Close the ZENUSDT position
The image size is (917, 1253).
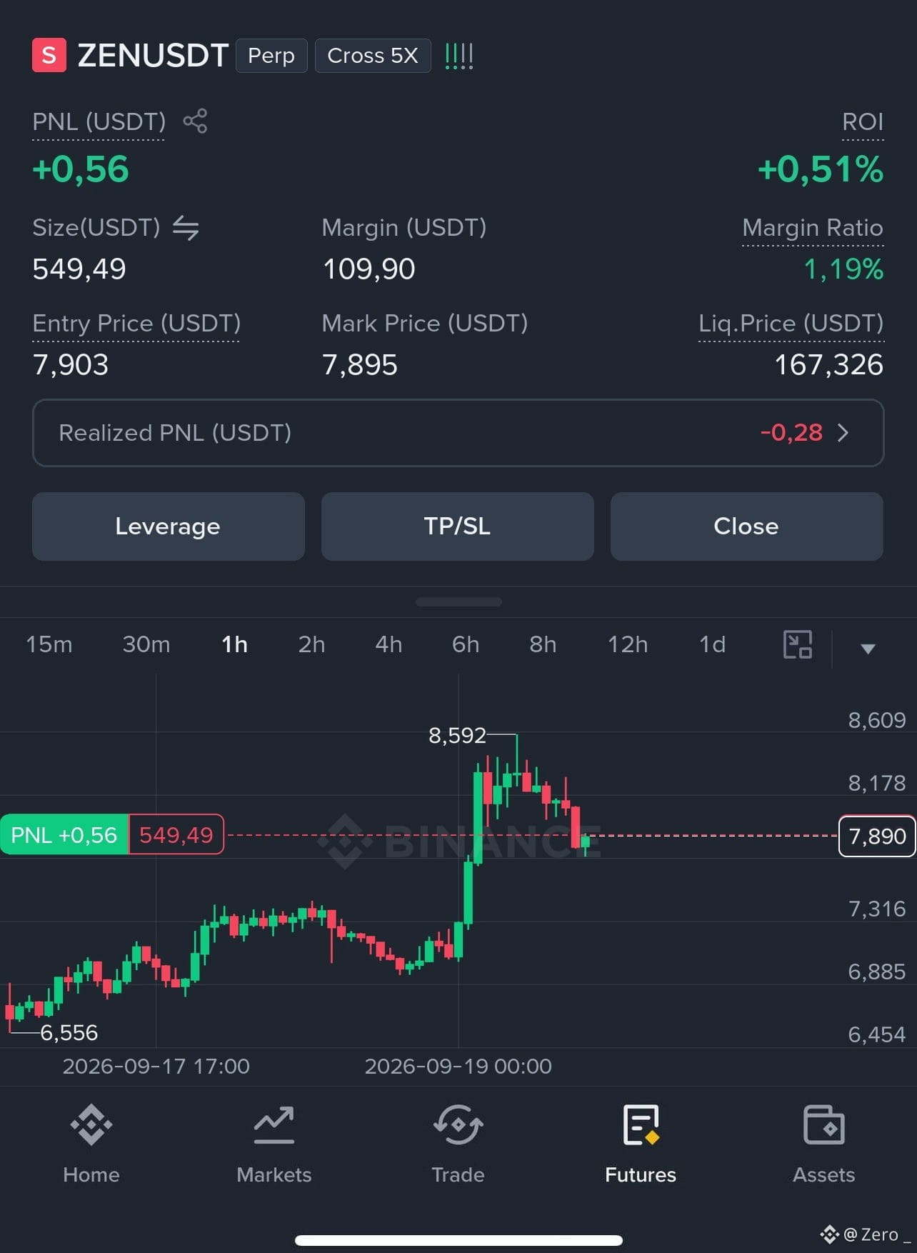747,526
